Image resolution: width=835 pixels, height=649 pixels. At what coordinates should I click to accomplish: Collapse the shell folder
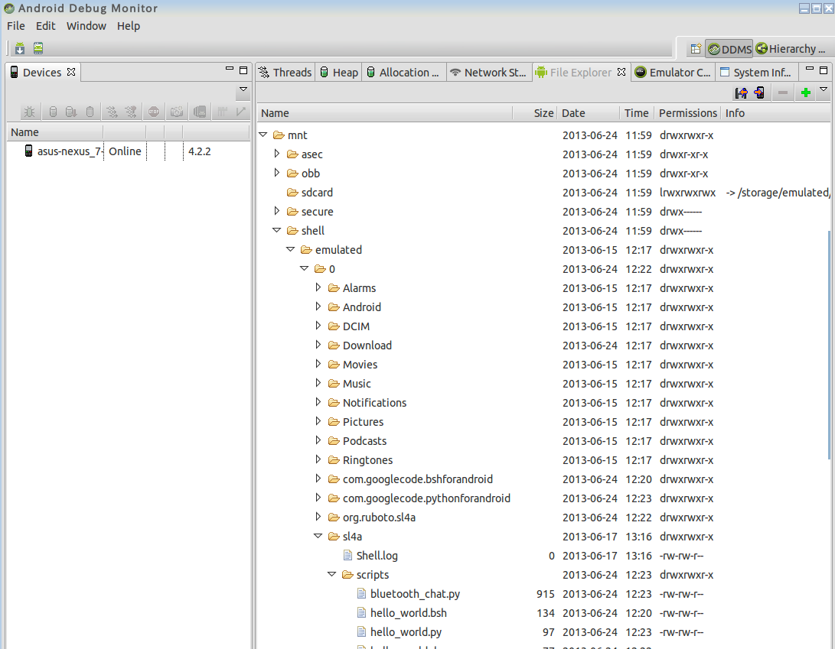(x=277, y=230)
